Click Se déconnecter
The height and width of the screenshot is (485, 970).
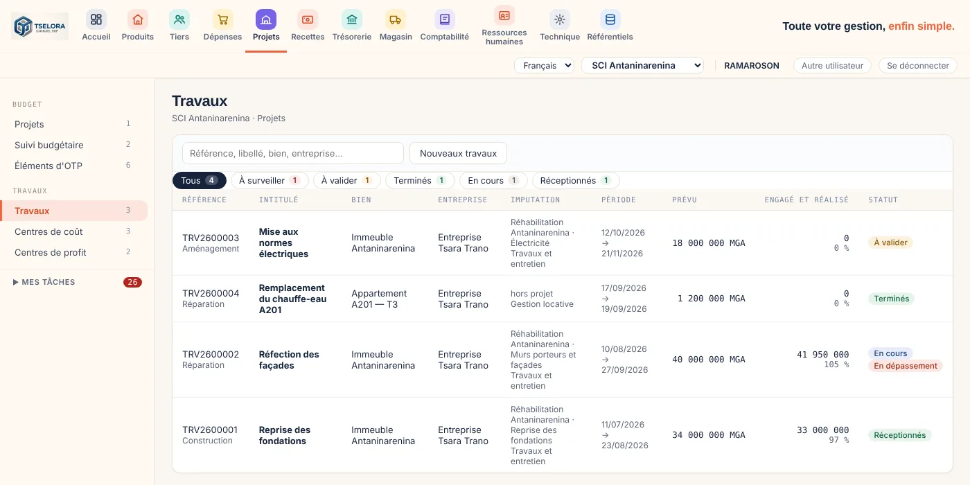tap(918, 65)
